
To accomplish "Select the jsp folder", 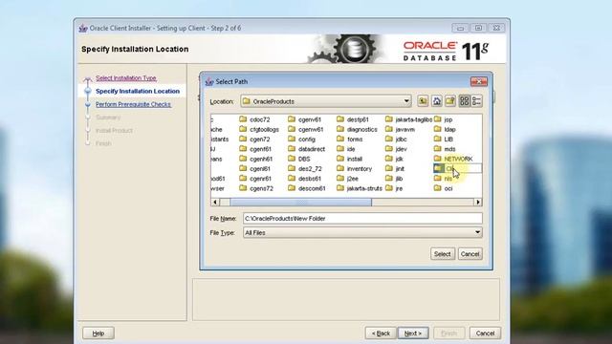I will click(444, 119).
